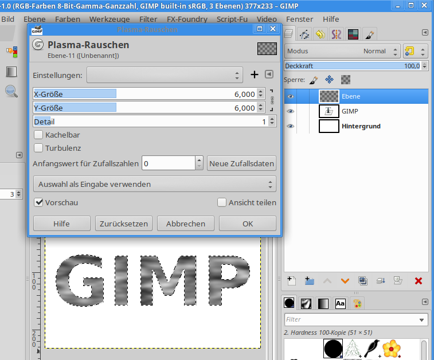
Task: Open the Tool Options brush tab icon
Action: pos(369,34)
